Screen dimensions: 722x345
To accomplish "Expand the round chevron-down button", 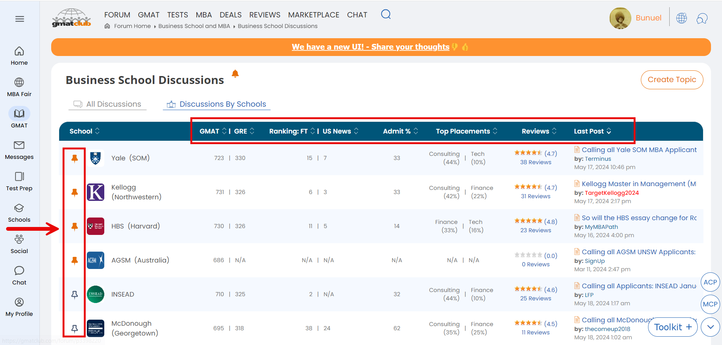I will (710, 327).
